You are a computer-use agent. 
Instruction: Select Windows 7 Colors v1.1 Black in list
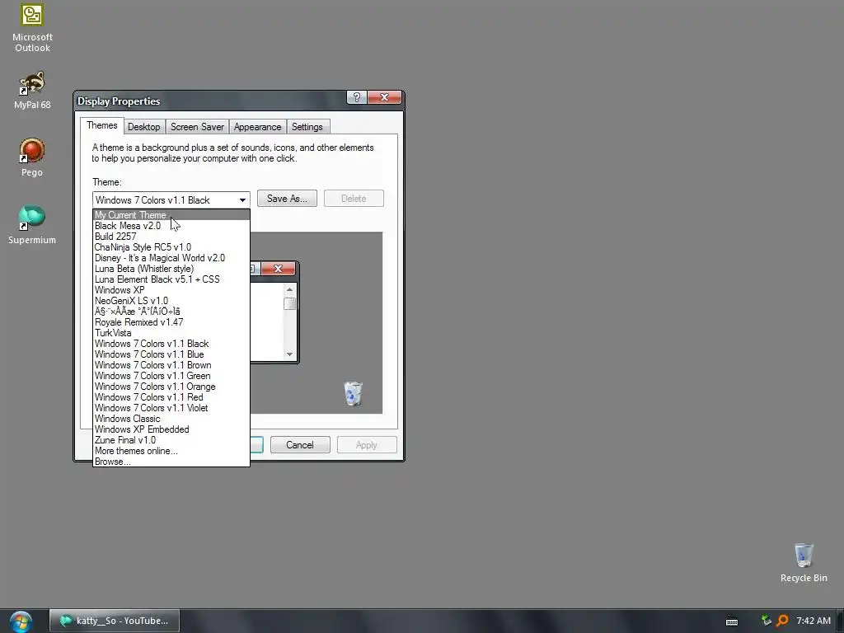point(171,344)
